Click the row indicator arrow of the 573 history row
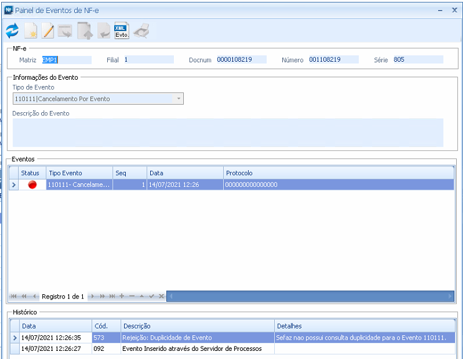Screen dimensions: 463x359 click(x=15, y=338)
